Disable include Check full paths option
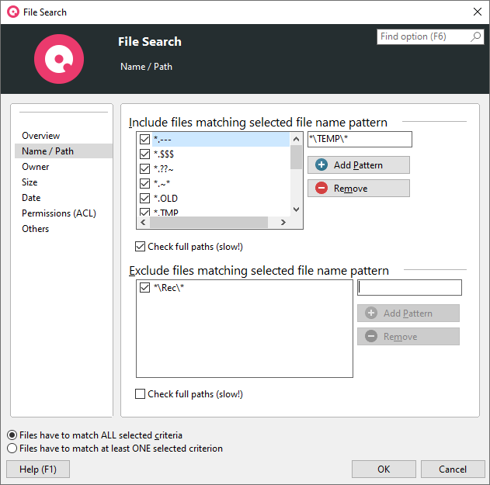The height and width of the screenshot is (485, 490). 141,247
